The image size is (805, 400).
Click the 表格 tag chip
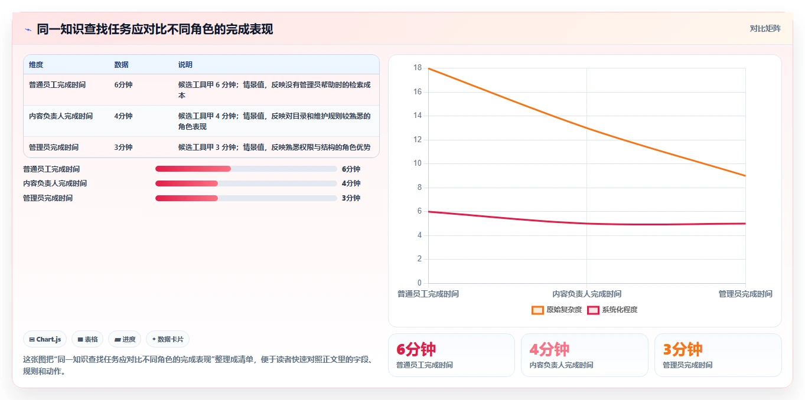tap(87, 339)
